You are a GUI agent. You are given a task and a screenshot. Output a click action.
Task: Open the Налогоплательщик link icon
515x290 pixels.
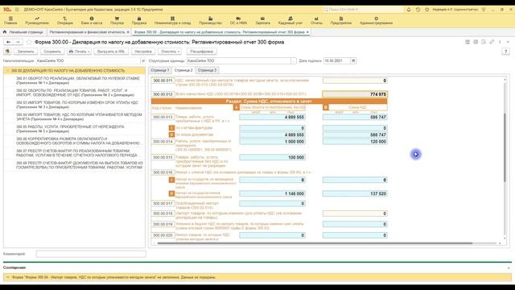(x=143, y=61)
